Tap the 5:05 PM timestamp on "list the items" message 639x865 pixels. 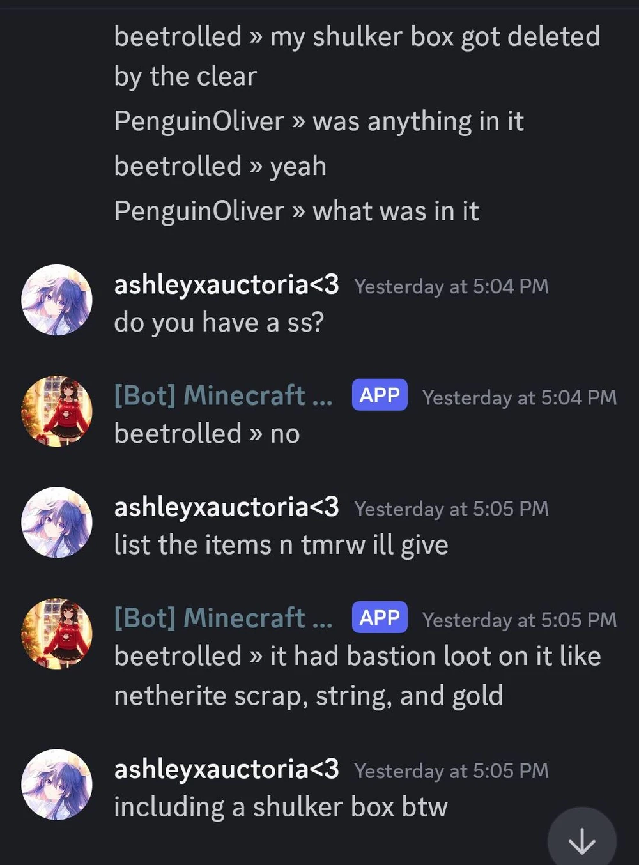coord(451,509)
